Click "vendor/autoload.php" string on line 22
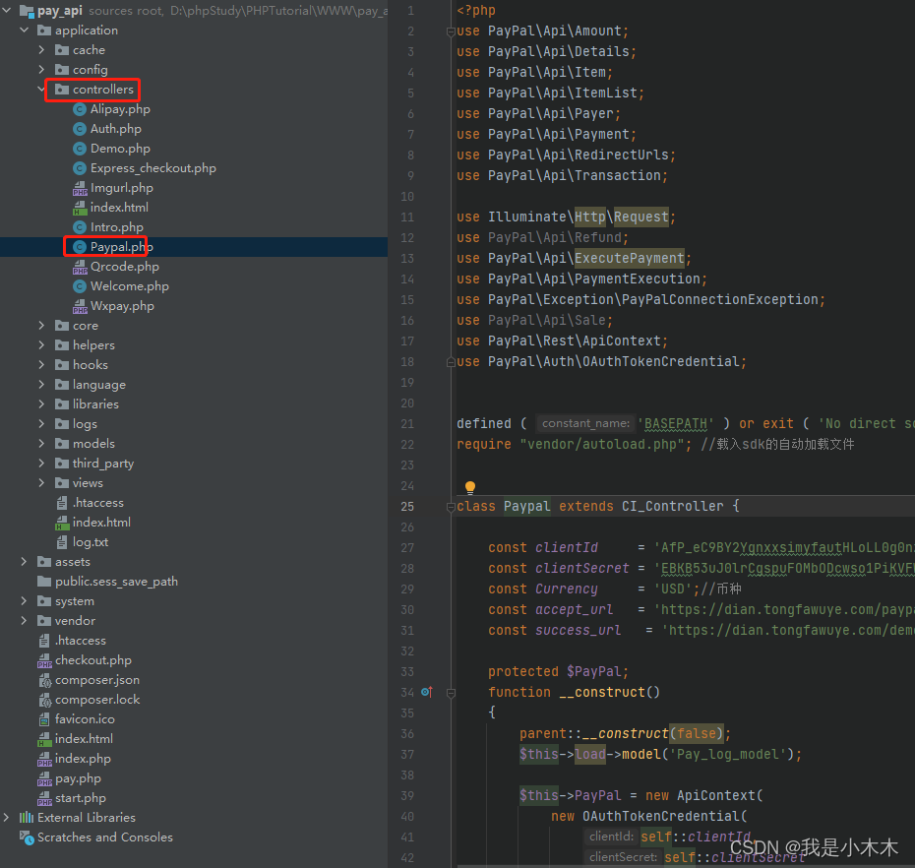The width and height of the screenshot is (915, 868). click(x=601, y=444)
